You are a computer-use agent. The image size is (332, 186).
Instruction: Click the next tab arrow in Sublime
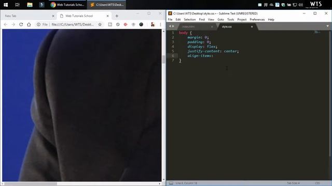[173, 26]
